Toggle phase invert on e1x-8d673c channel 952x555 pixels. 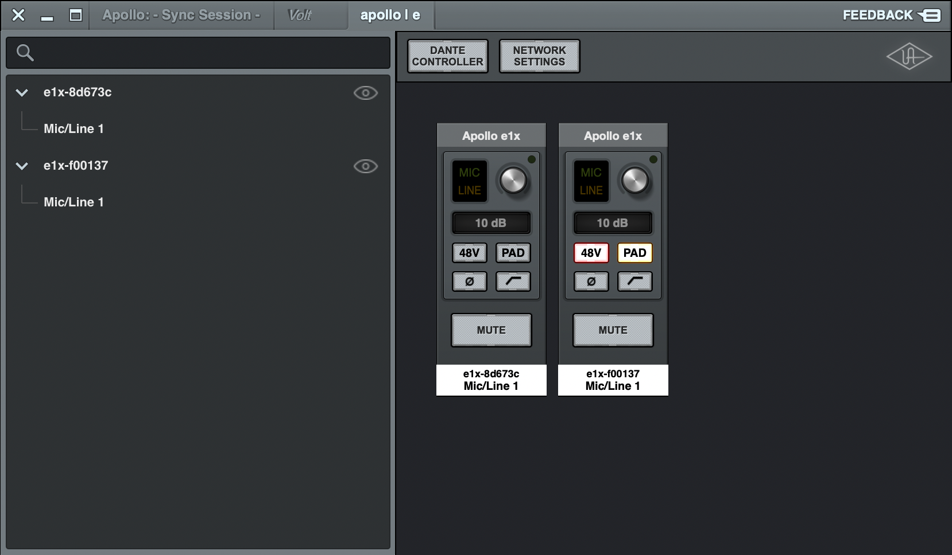click(469, 282)
